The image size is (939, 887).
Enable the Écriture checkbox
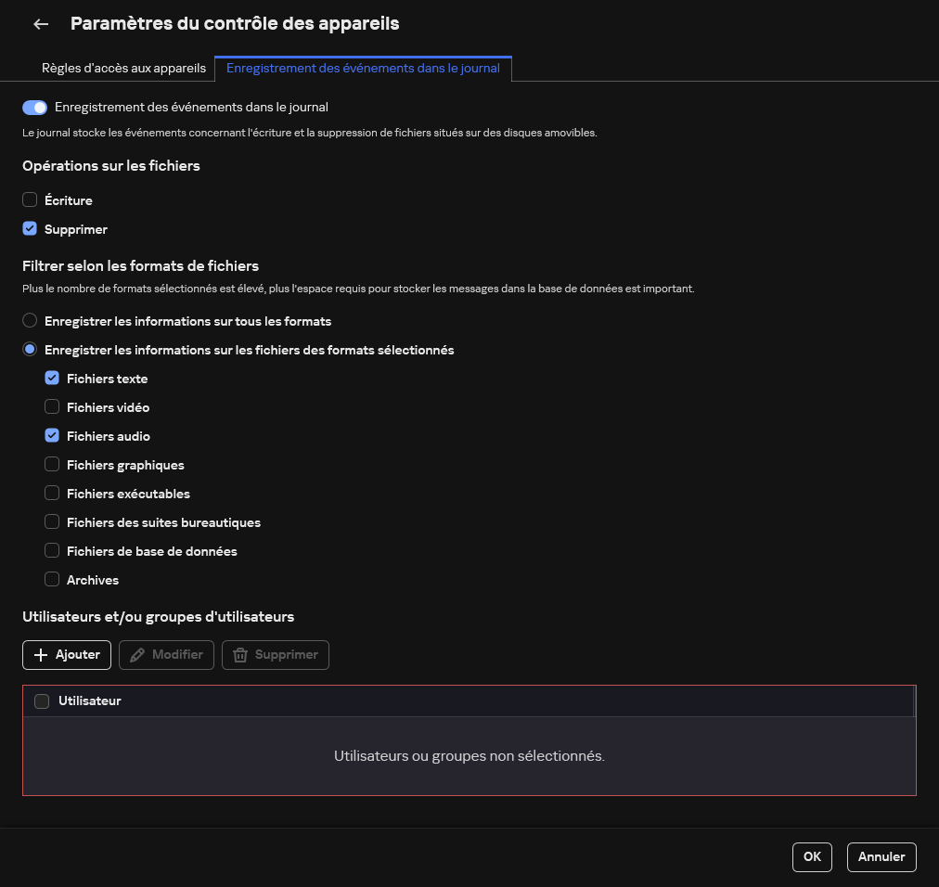[x=29, y=199]
